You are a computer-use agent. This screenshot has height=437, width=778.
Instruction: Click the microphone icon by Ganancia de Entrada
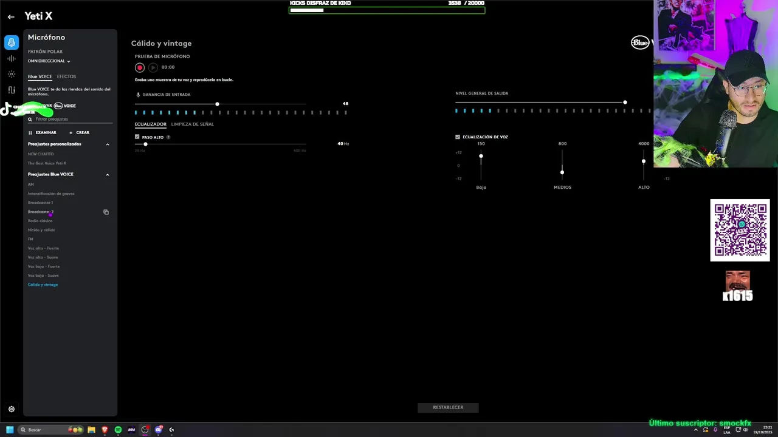(138, 95)
